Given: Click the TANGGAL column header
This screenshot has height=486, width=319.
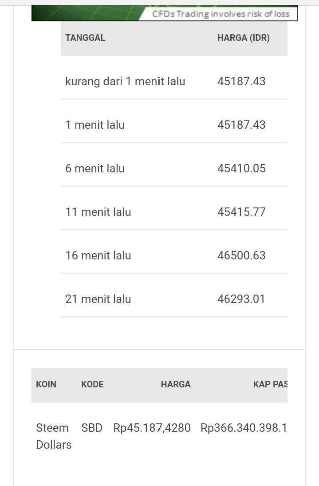Looking at the screenshot, I should tap(85, 38).
